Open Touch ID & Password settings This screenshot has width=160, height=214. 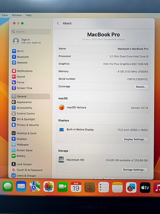27,170
